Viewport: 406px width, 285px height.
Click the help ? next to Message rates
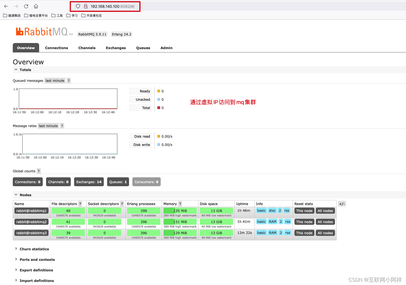click(62, 126)
